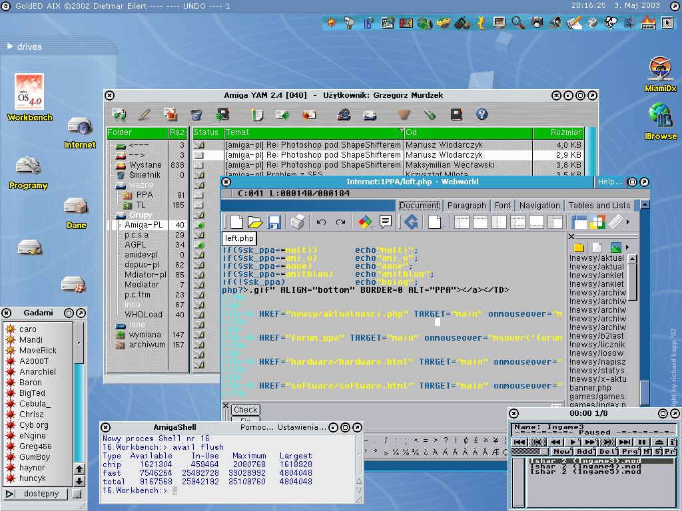Click the New button in mod player
Image resolution: width=682 pixels, height=511 pixels.
click(x=562, y=452)
